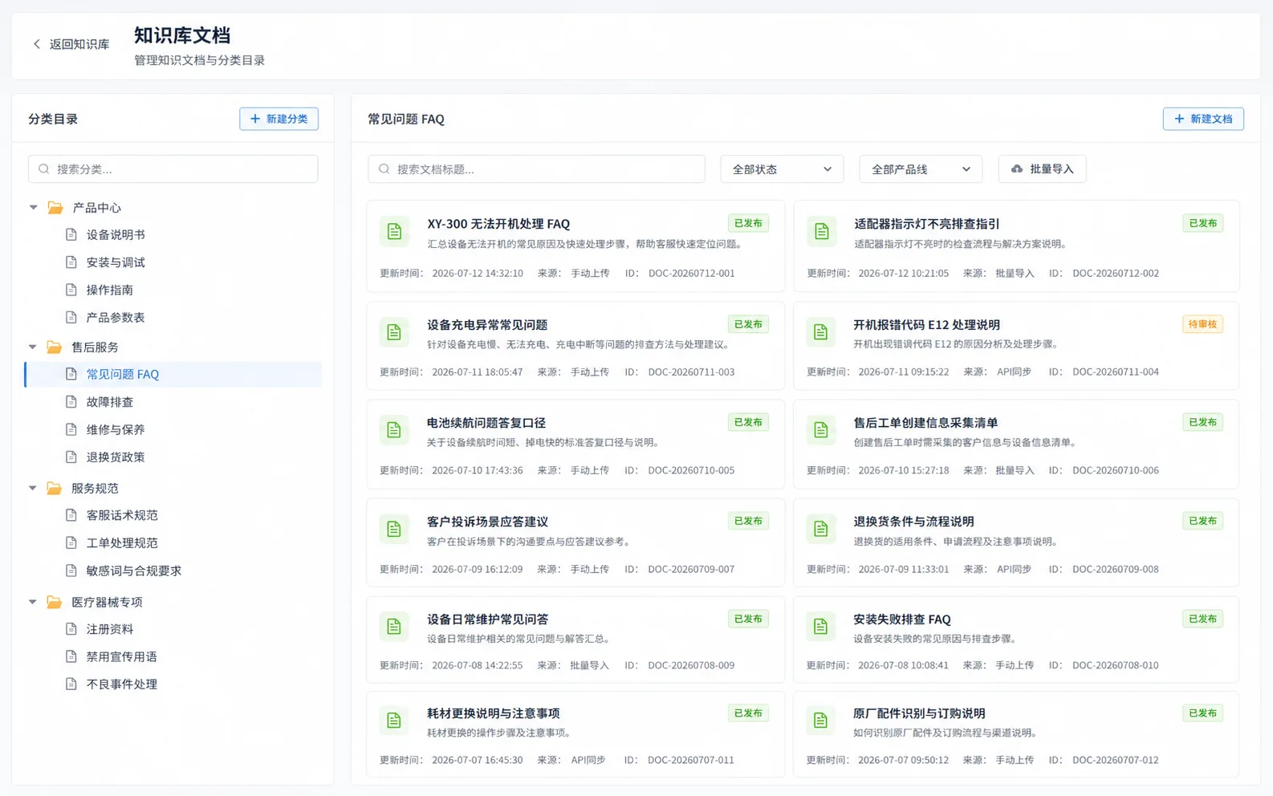Collapse the 售后服务 folder arrow
1273x796 pixels.
coord(33,347)
